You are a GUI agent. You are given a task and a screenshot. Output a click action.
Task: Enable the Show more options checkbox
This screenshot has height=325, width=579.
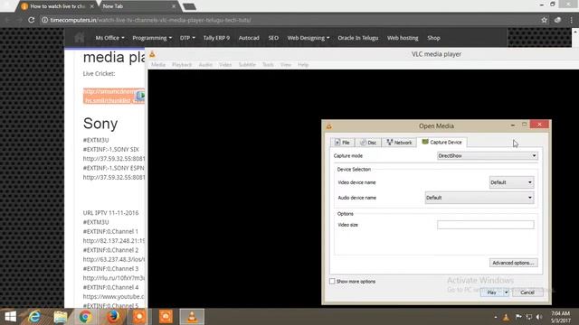[332, 282]
